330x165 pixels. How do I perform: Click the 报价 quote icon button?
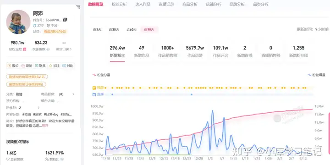point(13,66)
